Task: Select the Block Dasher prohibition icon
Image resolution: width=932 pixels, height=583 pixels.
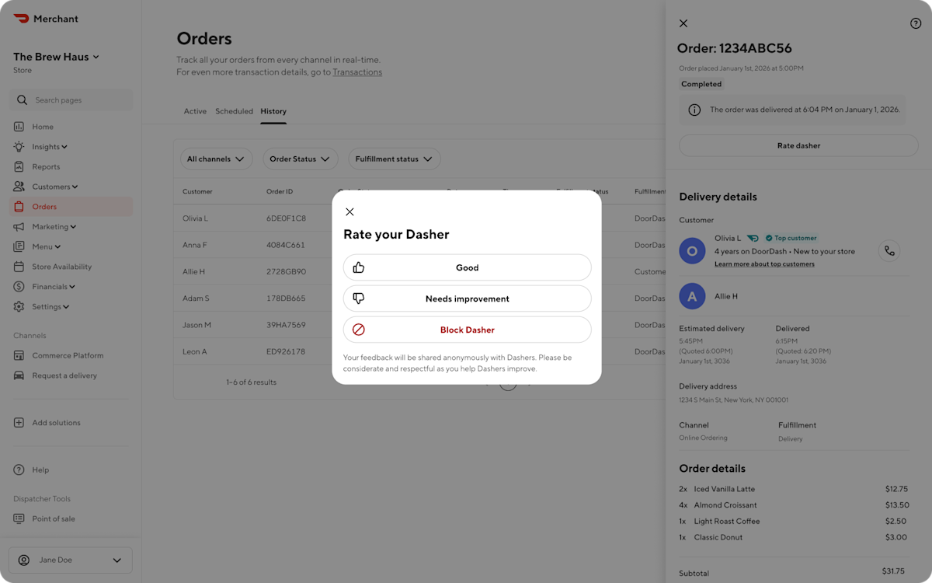Action: tap(358, 329)
